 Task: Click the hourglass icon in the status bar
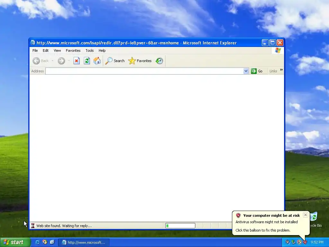pyautogui.click(x=33, y=226)
